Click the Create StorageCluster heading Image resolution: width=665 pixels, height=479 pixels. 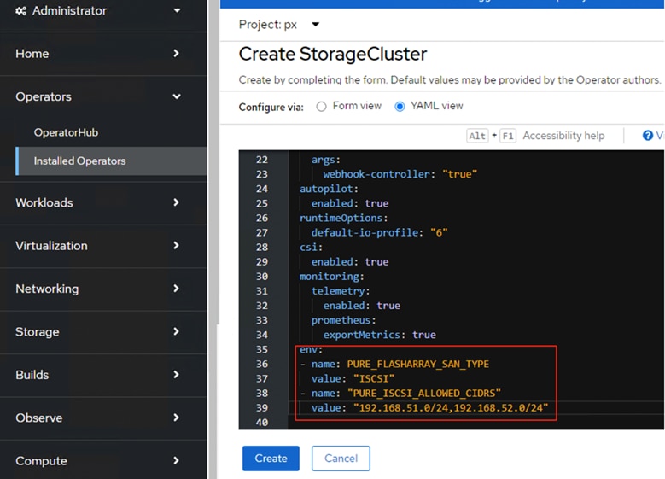tap(333, 55)
